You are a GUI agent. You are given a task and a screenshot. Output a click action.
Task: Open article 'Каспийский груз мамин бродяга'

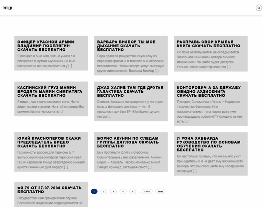(x=50, y=91)
